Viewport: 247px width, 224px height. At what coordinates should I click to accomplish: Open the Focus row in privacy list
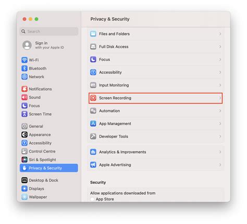coord(155,59)
